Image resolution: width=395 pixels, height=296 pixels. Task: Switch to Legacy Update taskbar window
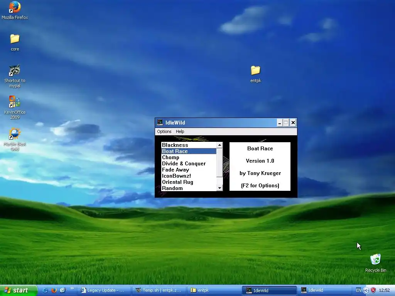pyautogui.click(x=105, y=291)
